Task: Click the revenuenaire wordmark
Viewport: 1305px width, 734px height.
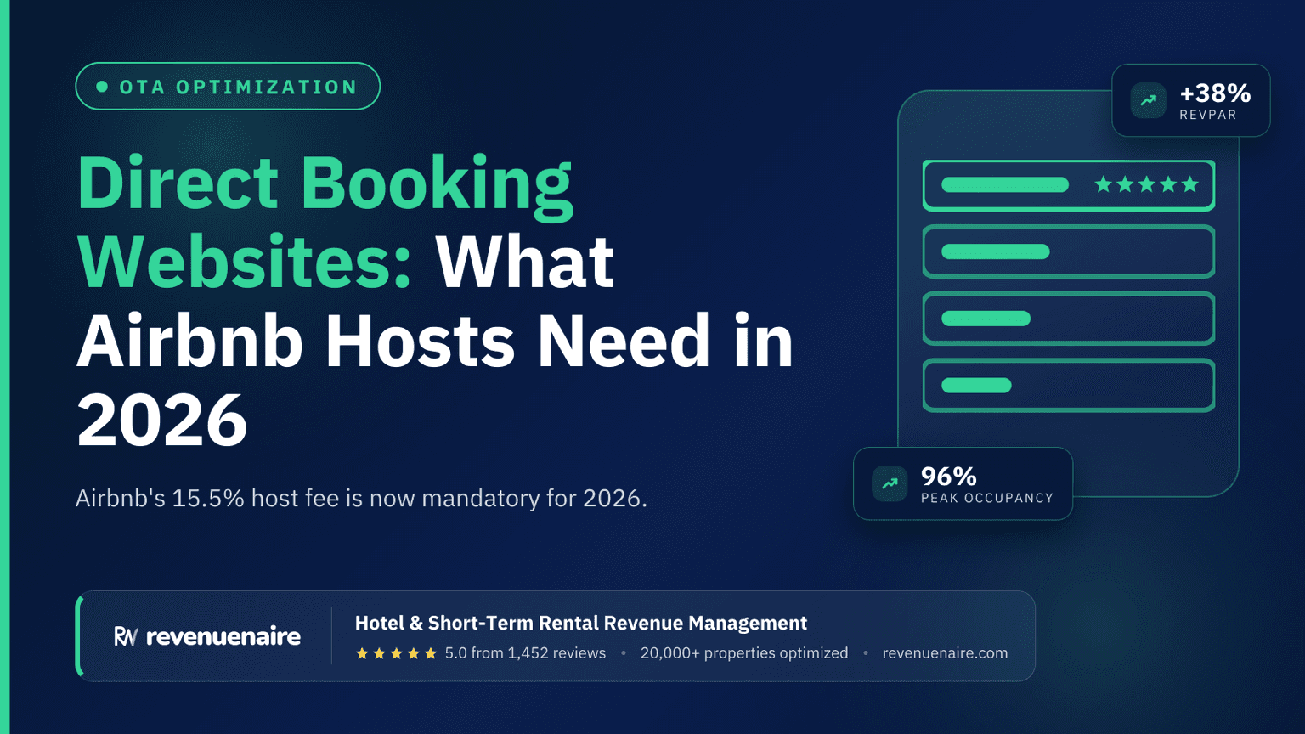Action: click(223, 636)
